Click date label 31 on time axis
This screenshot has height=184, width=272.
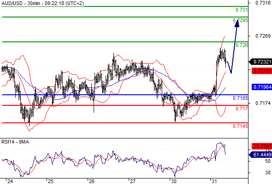(x=214, y=181)
